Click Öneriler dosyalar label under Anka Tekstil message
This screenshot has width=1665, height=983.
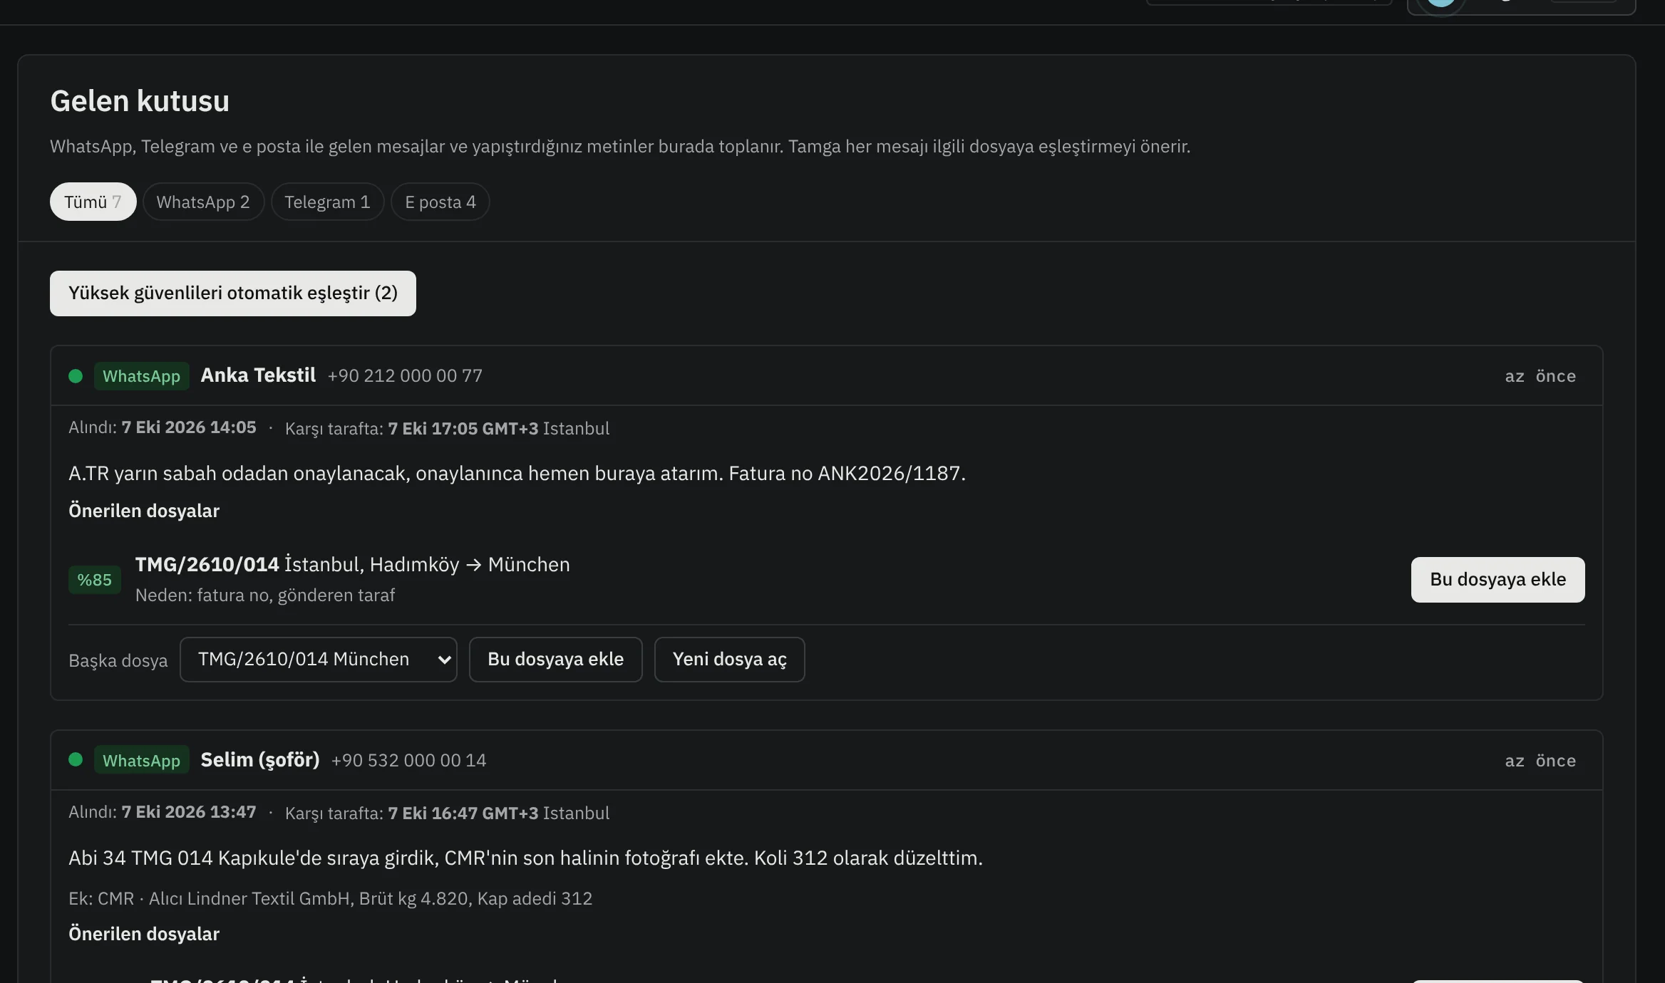pos(144,510)
